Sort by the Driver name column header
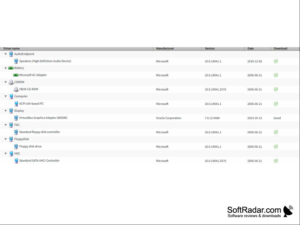The image size is (300, 225). [x=76, y=49]
